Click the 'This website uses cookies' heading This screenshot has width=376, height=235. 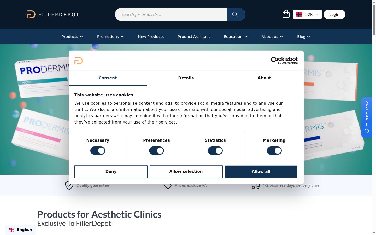pos(104,95)
